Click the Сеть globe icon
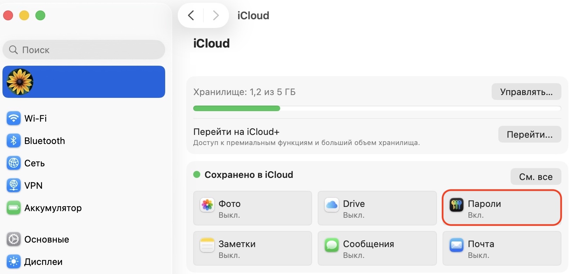This screenshot has width=573, height=274. (14, 163)
